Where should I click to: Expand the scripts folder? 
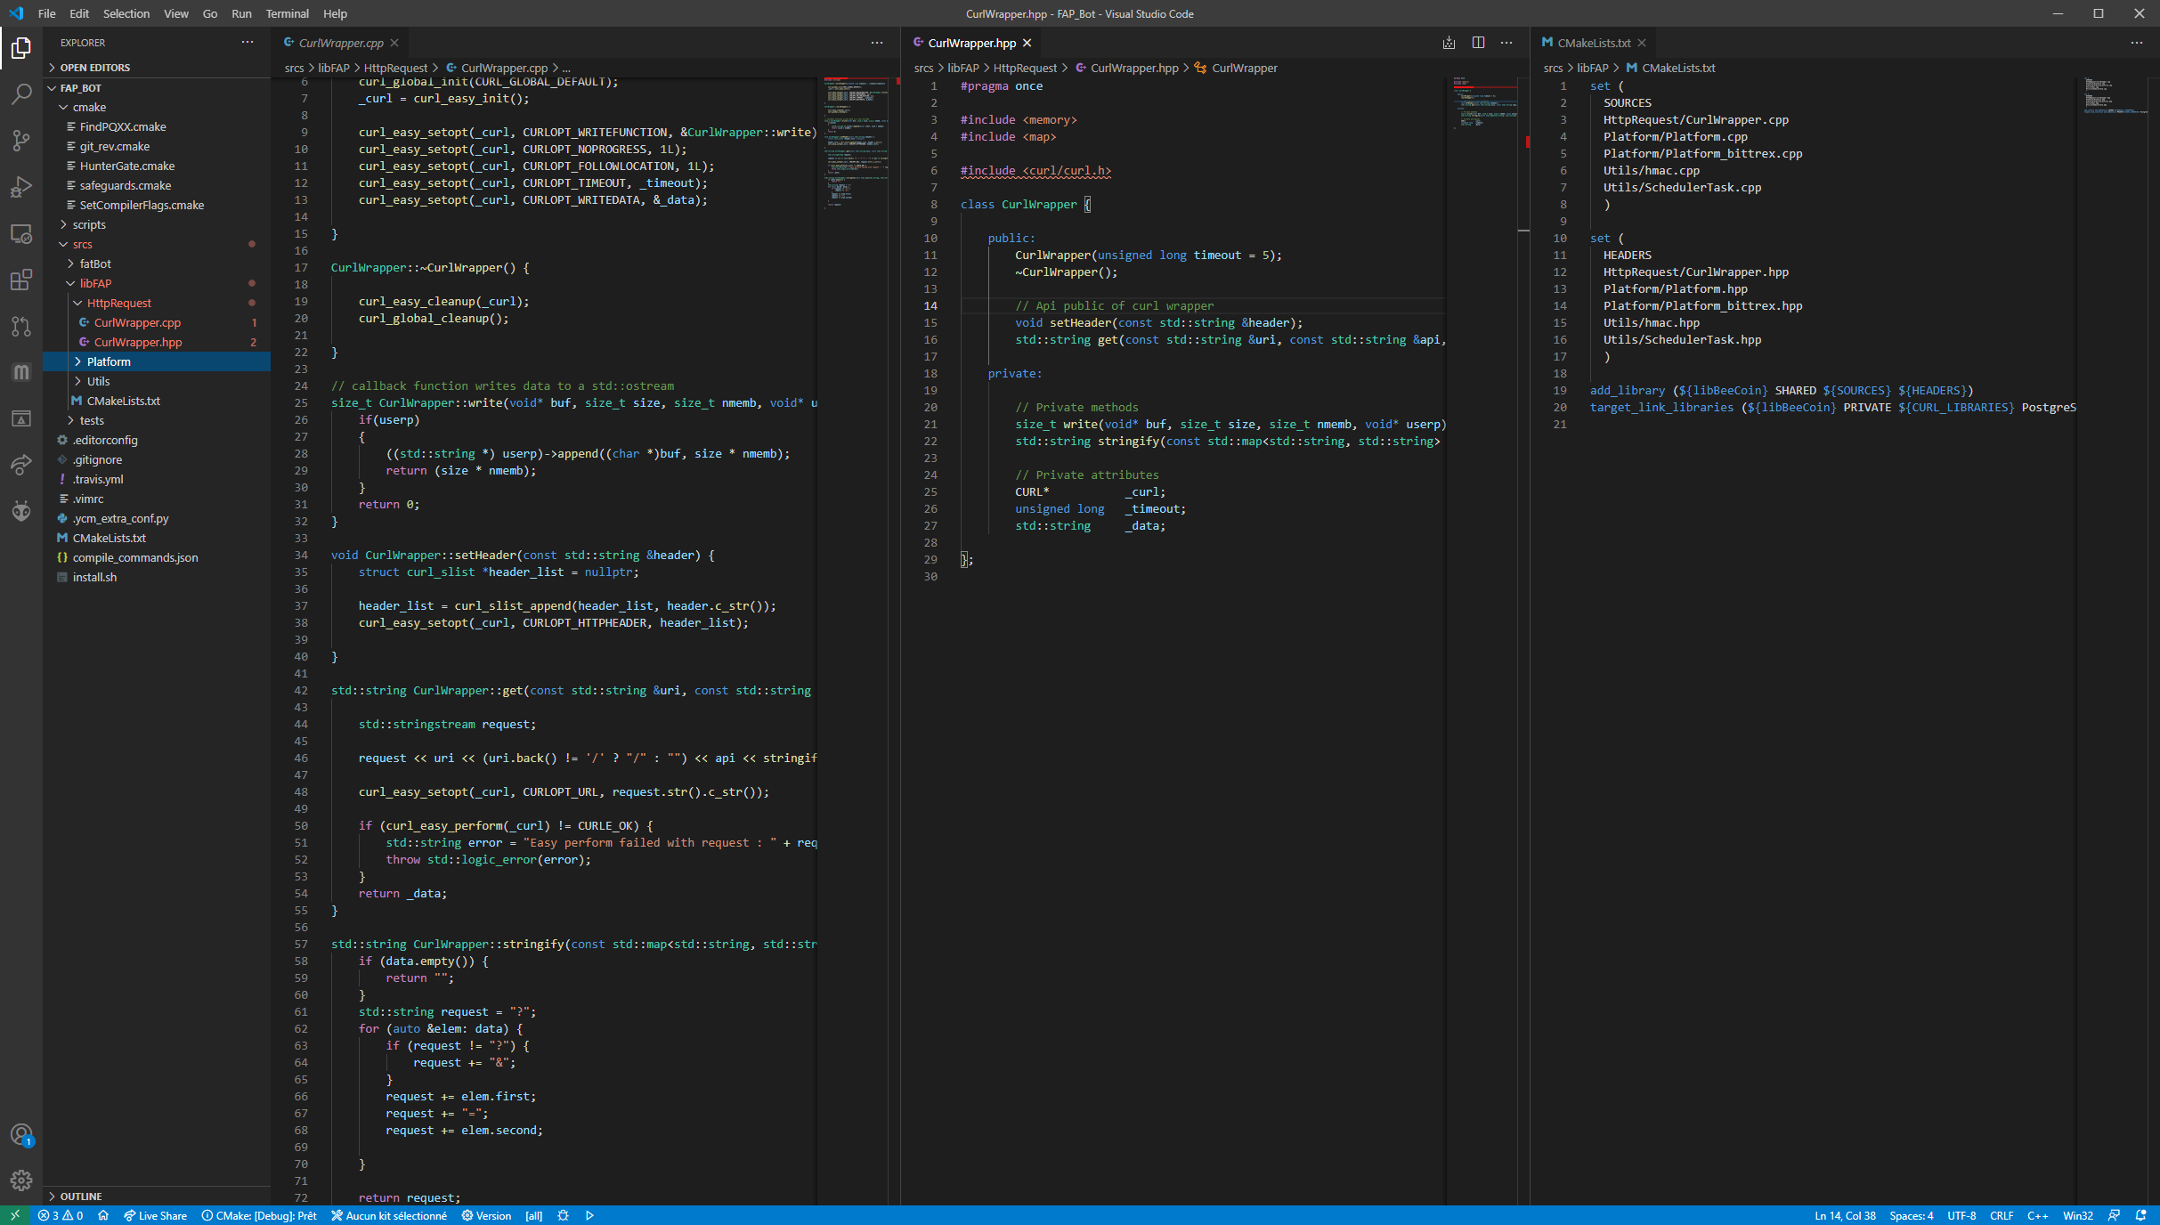[157, 224]
